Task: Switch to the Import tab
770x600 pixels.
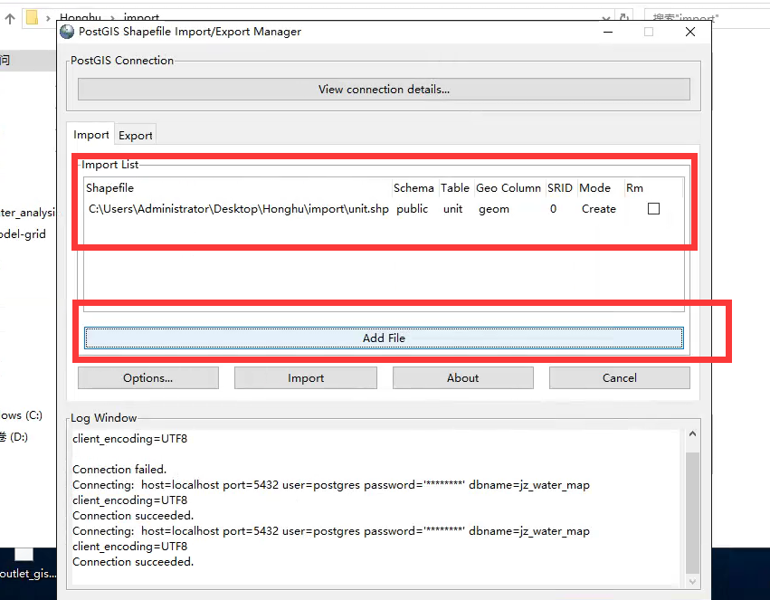Action: tap(90, 135)
